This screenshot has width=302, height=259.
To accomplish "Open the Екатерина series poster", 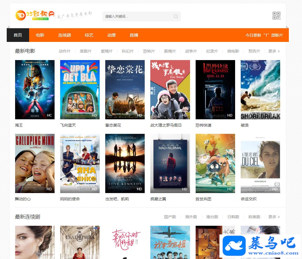I will click(x=80, y=242).
